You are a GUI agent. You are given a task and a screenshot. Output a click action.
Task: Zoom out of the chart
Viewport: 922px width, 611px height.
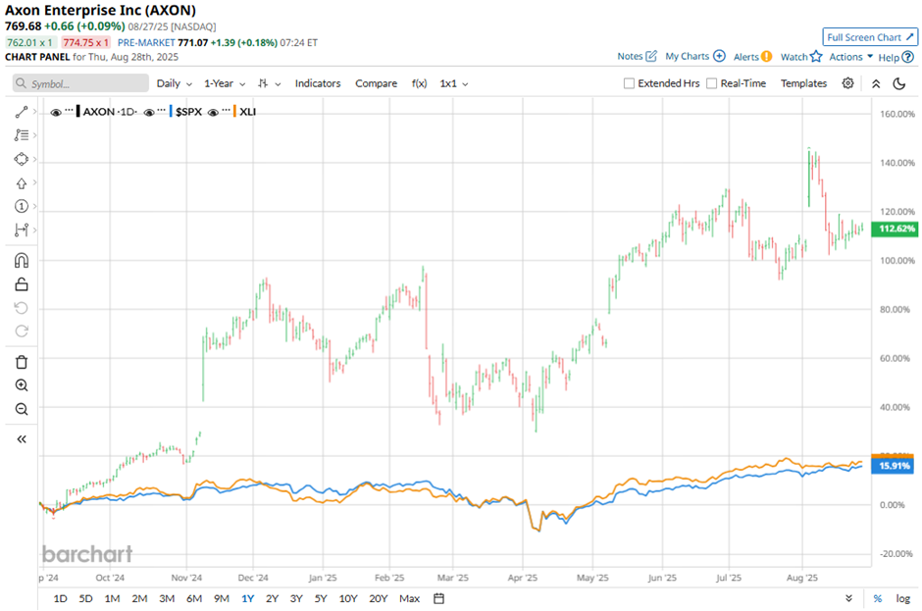point(22,409)
